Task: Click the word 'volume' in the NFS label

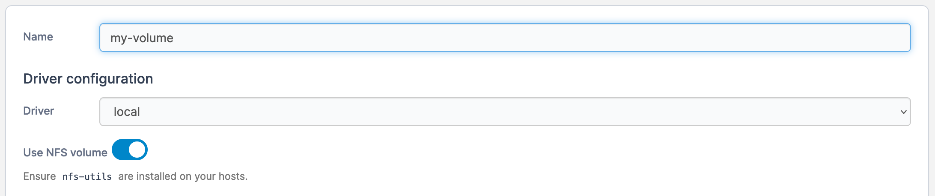Action: pos(89,153)
